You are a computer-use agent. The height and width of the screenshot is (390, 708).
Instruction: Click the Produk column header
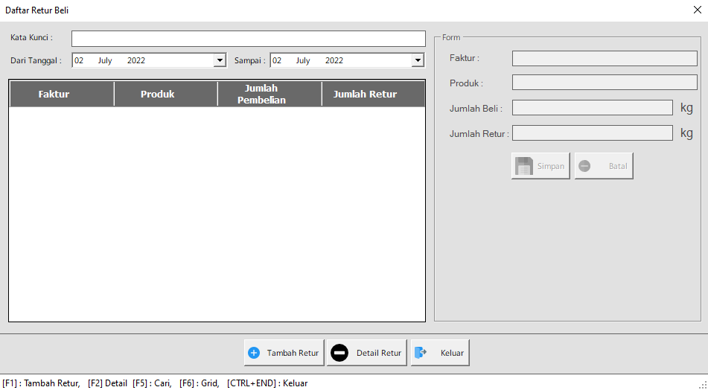click(x=158, y=95)
